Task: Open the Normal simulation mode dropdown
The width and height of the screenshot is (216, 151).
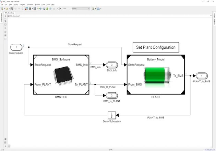Action: coord(81,9)
